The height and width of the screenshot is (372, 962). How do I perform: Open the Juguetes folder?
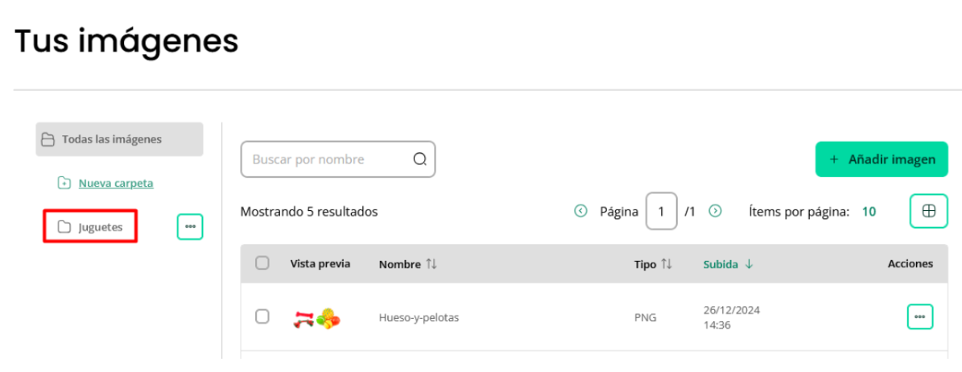tap(90, 227)
